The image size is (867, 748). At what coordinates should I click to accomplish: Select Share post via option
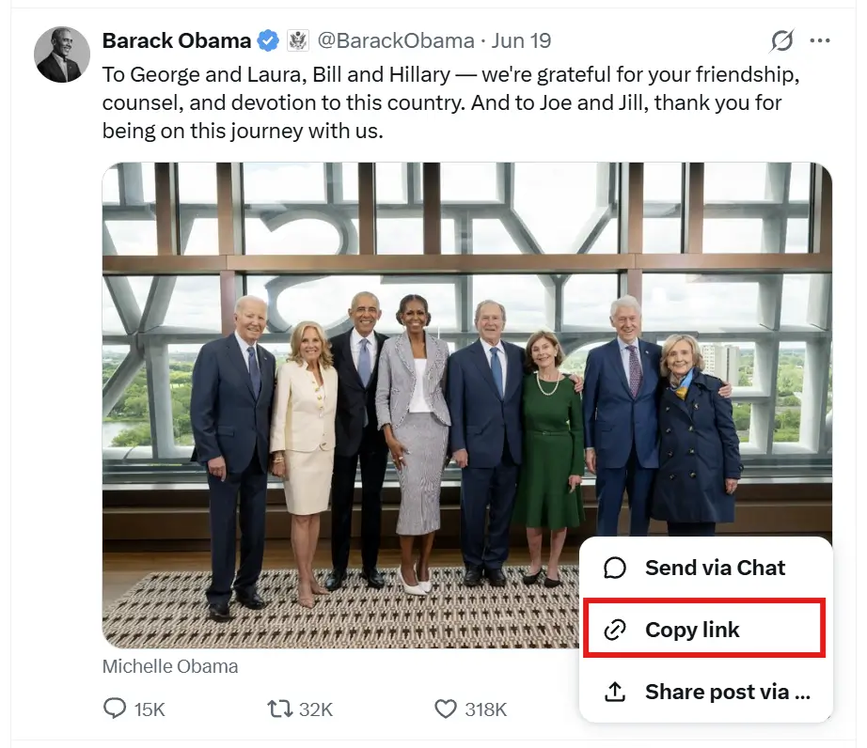point(705,691)
